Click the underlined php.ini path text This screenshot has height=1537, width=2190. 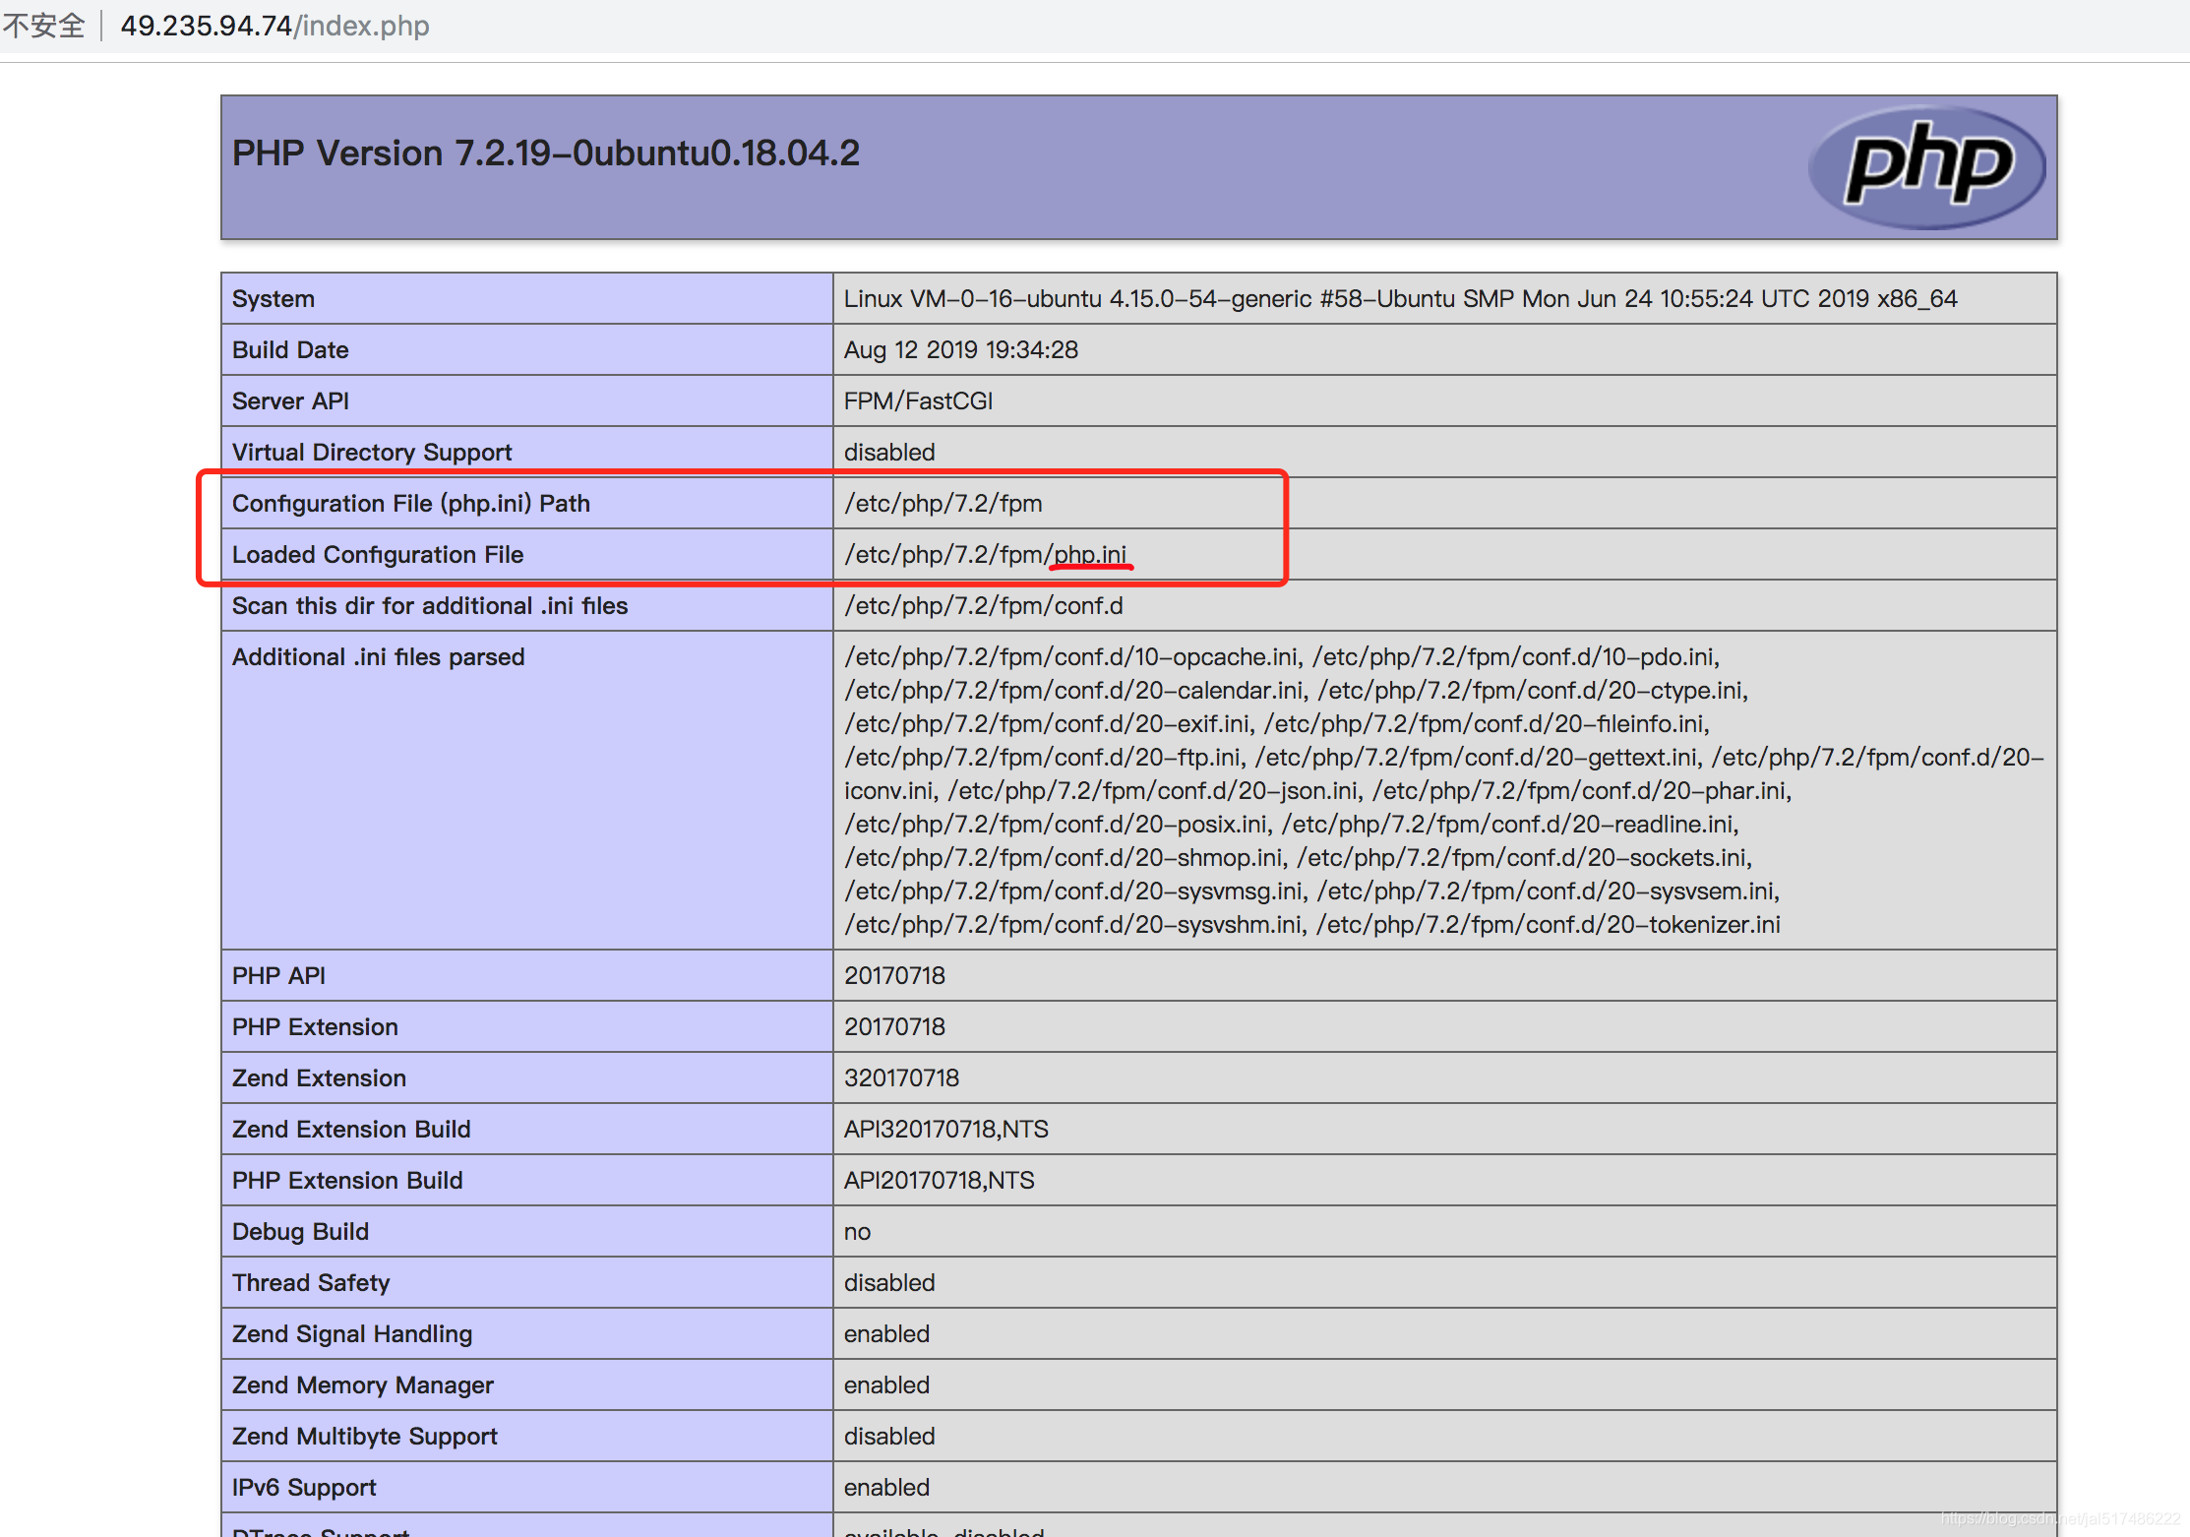(x=1090, y=555)
